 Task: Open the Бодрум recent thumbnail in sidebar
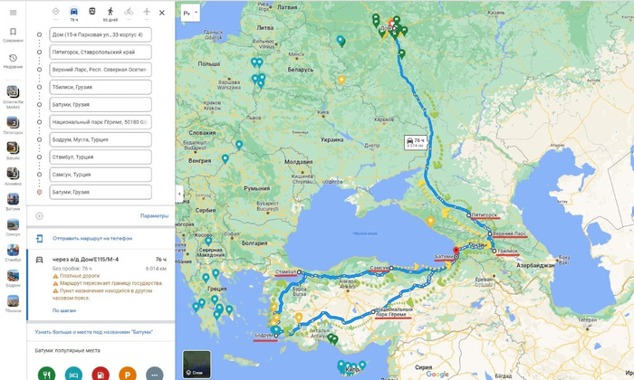[13, 275]
